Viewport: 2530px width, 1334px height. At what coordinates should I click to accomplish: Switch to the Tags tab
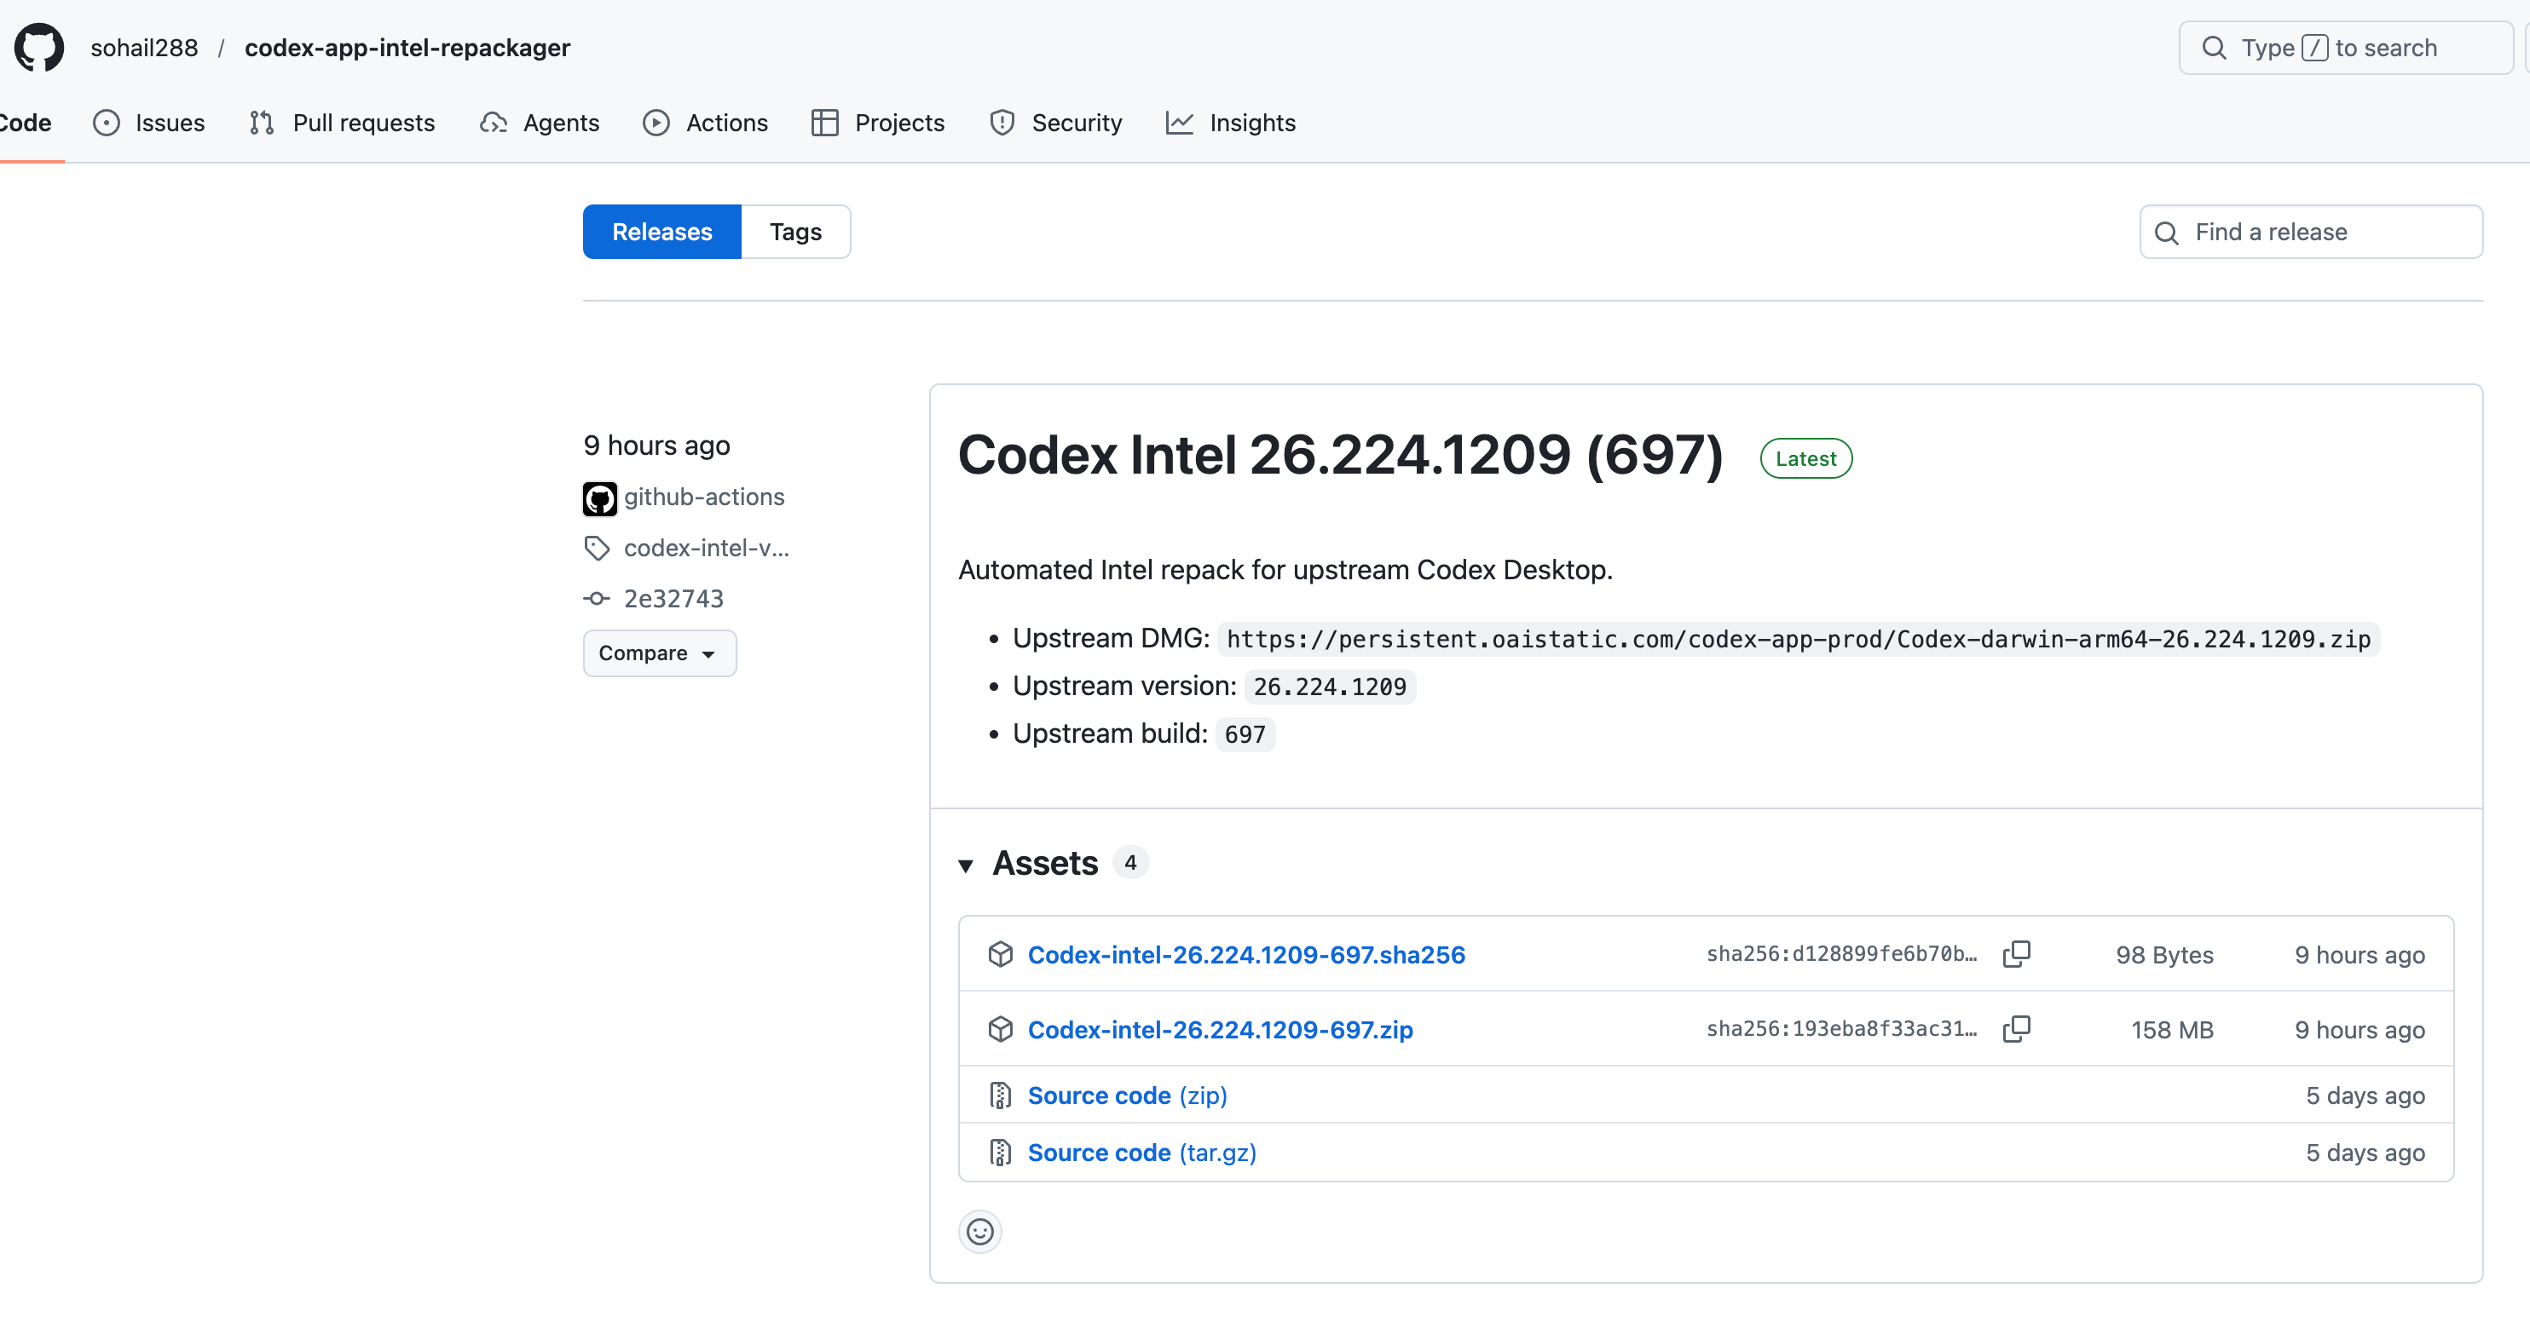point(794,232)
